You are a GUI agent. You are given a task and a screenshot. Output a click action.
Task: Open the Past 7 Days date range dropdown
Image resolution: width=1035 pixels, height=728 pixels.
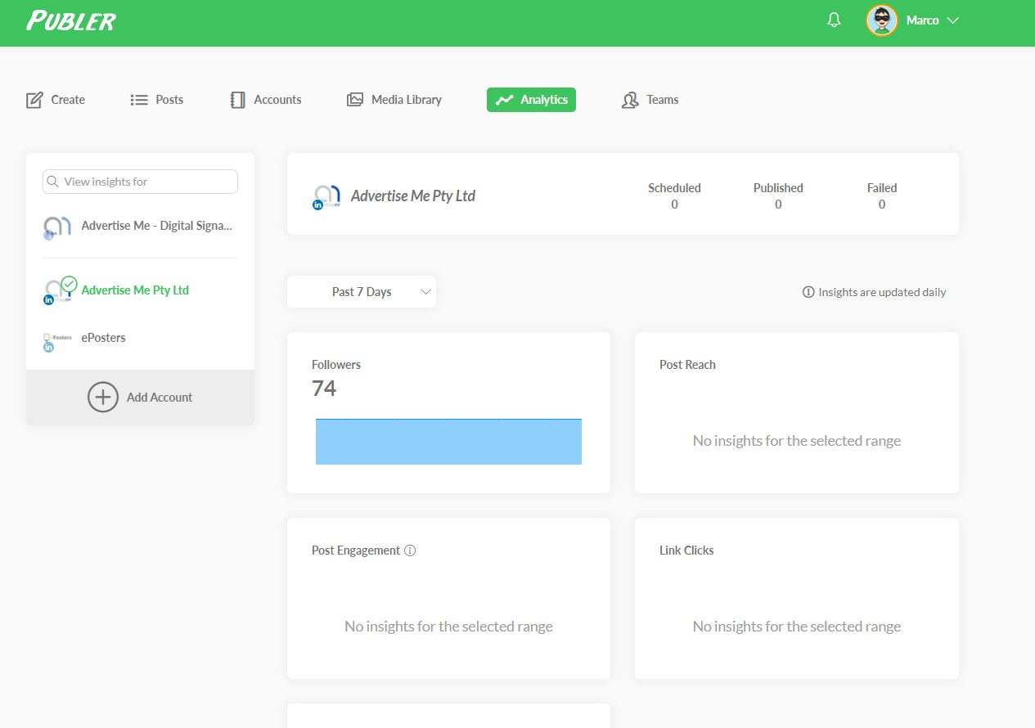coord(361,291)
